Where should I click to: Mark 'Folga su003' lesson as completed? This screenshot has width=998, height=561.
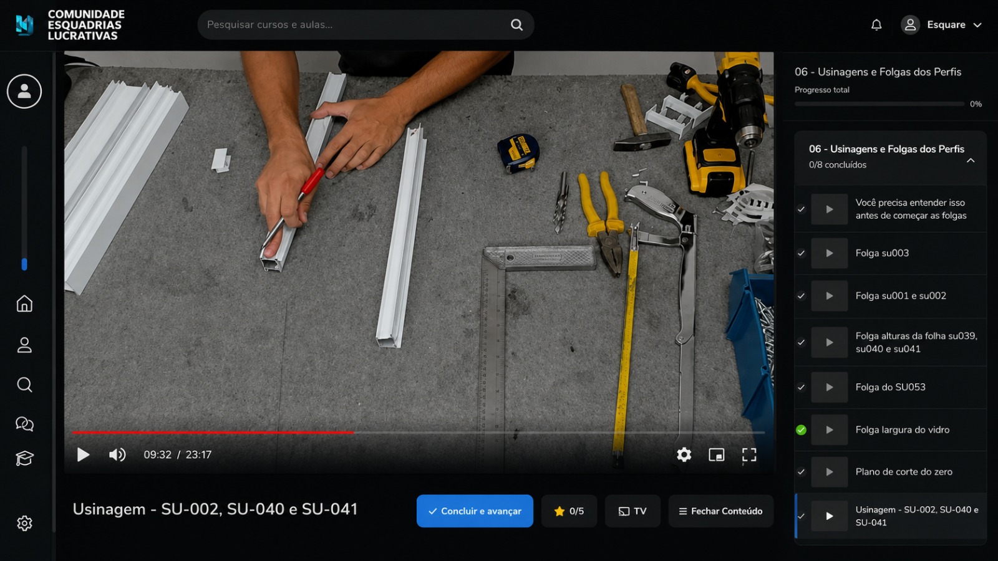tap(802, 253)
